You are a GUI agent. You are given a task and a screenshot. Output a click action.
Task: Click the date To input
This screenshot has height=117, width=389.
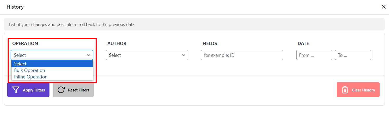pos(353,55)
